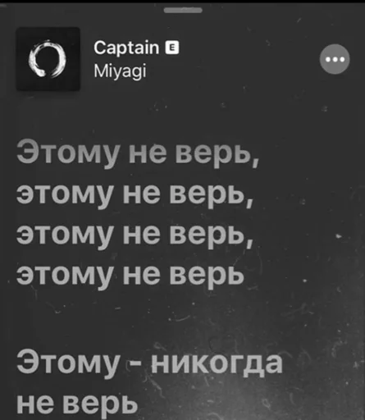Image resolution: width=365 pixels, height=420 pixels.
Task: Jump to second lyric line 'этому не верь,'
Action: point(135,195)
